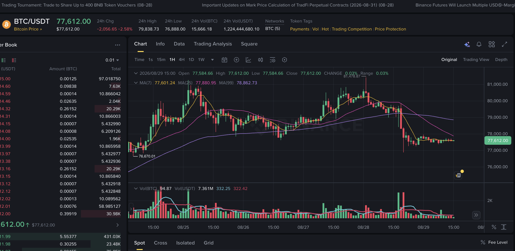Screen dimensions: 515x251
Task: Click the ask row with total 97.018750
Action: [60, 79]
